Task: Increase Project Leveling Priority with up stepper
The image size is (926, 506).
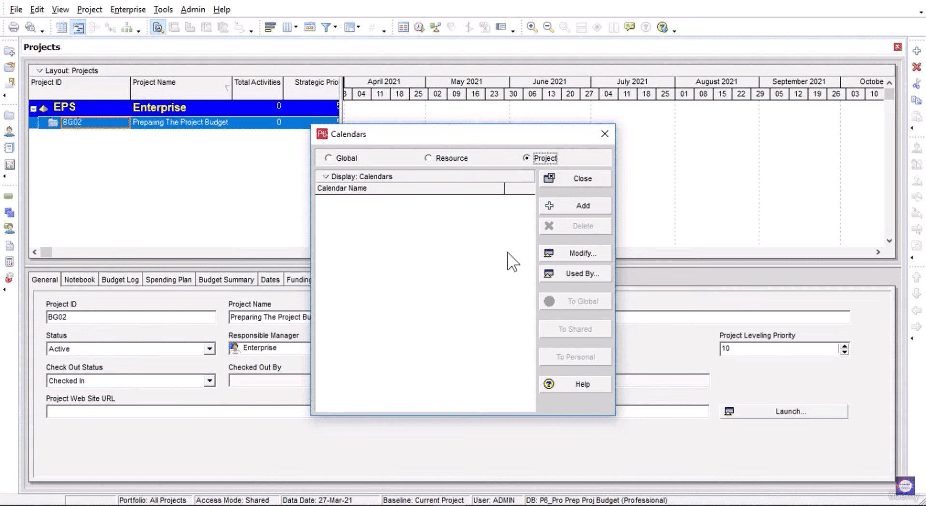Action: tap(844, 346)
